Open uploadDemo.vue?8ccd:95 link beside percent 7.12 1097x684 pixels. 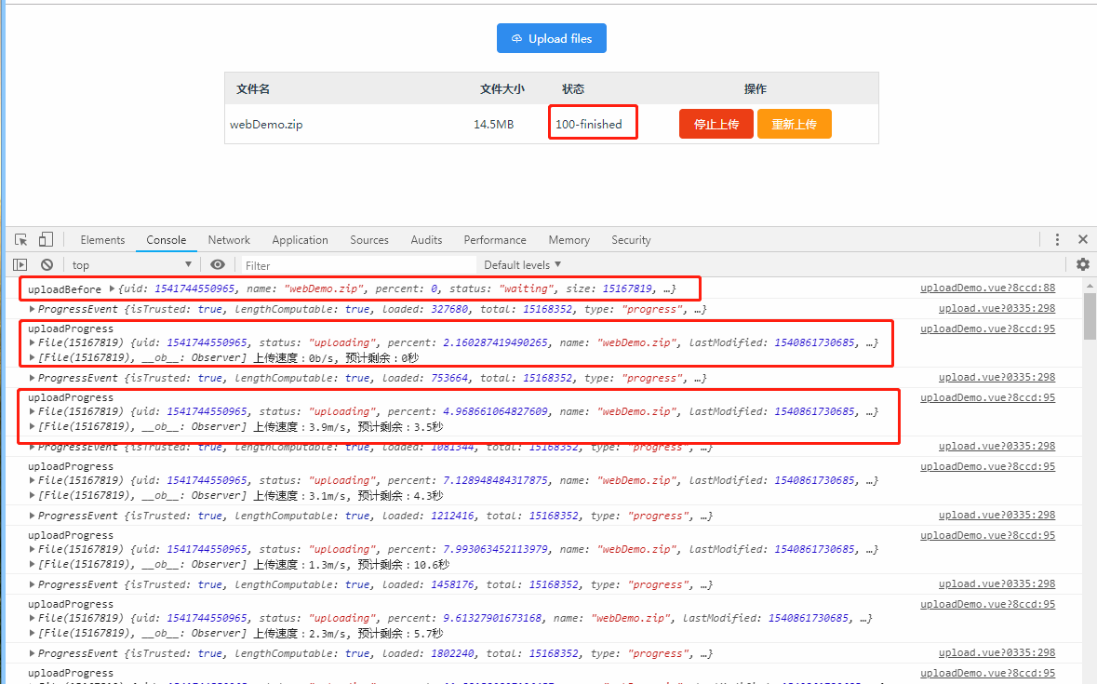tap(987, 466)
